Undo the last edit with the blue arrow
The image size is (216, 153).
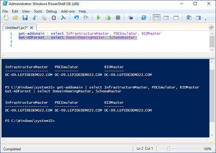(x=76, y=18)
